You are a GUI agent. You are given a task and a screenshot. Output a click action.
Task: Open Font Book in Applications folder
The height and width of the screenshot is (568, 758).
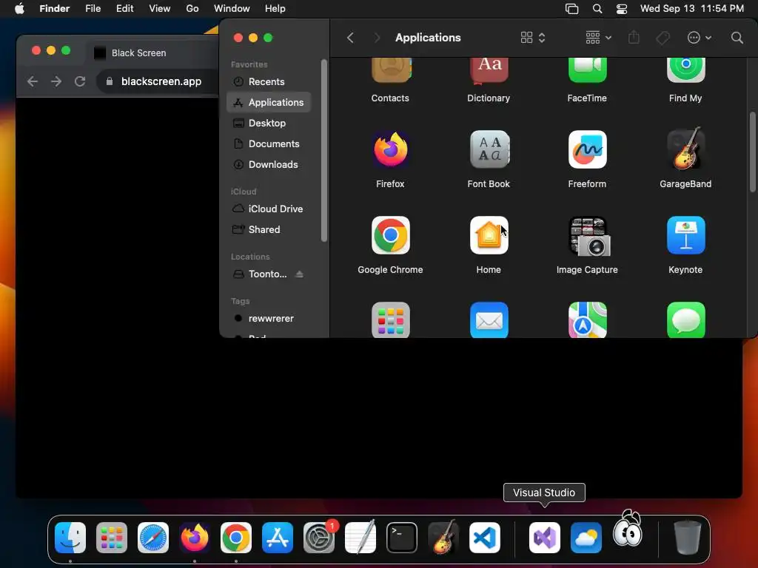coord(489,149)
